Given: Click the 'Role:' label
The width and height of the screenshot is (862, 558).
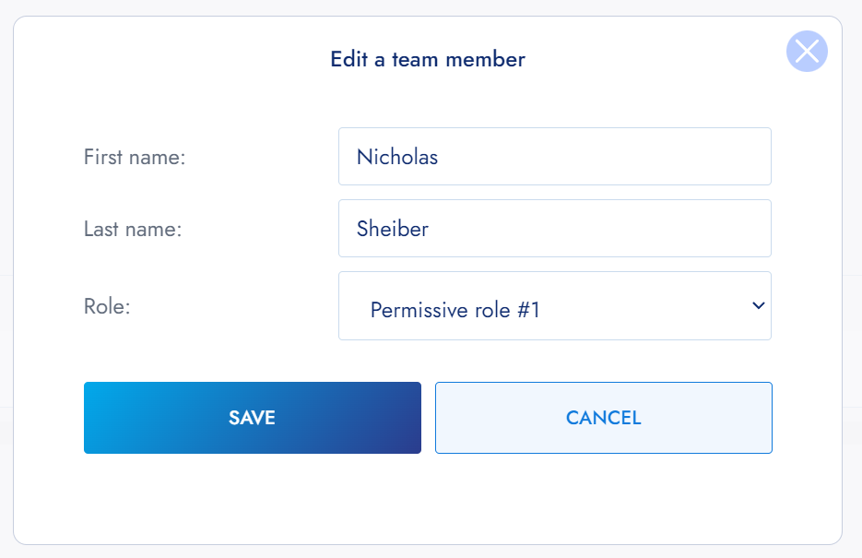Looking at the screenshot, I should tap(107, 306).
